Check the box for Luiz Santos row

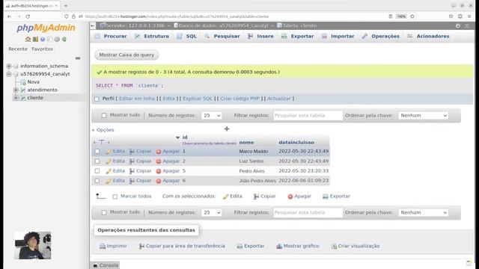[x=97, y=161]
